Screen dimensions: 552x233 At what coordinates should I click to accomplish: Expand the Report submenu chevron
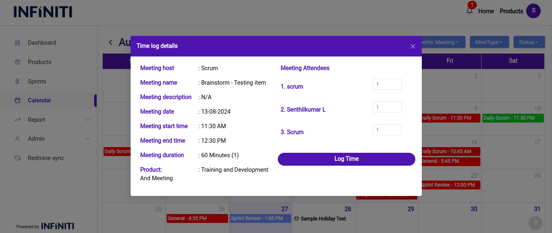tap(88, 120)
